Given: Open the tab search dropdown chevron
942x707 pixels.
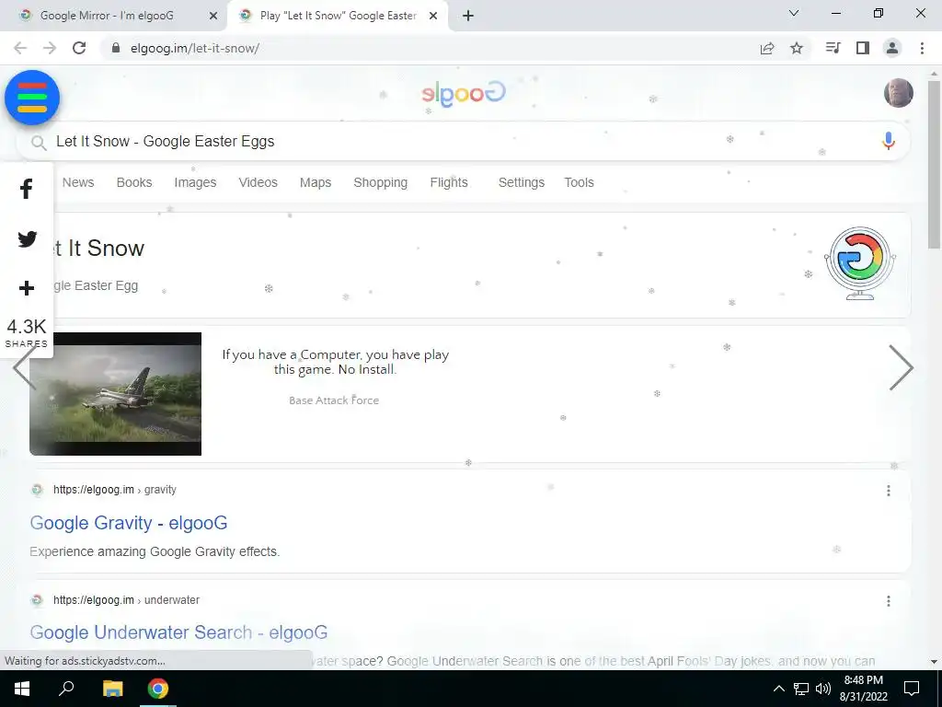Looking at the screenshot, I should pyautogui.click(x=794, y=13).
